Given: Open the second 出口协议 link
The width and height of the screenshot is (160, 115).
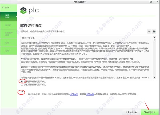Looking at the screenshot, I should click(x=90, y=95).
